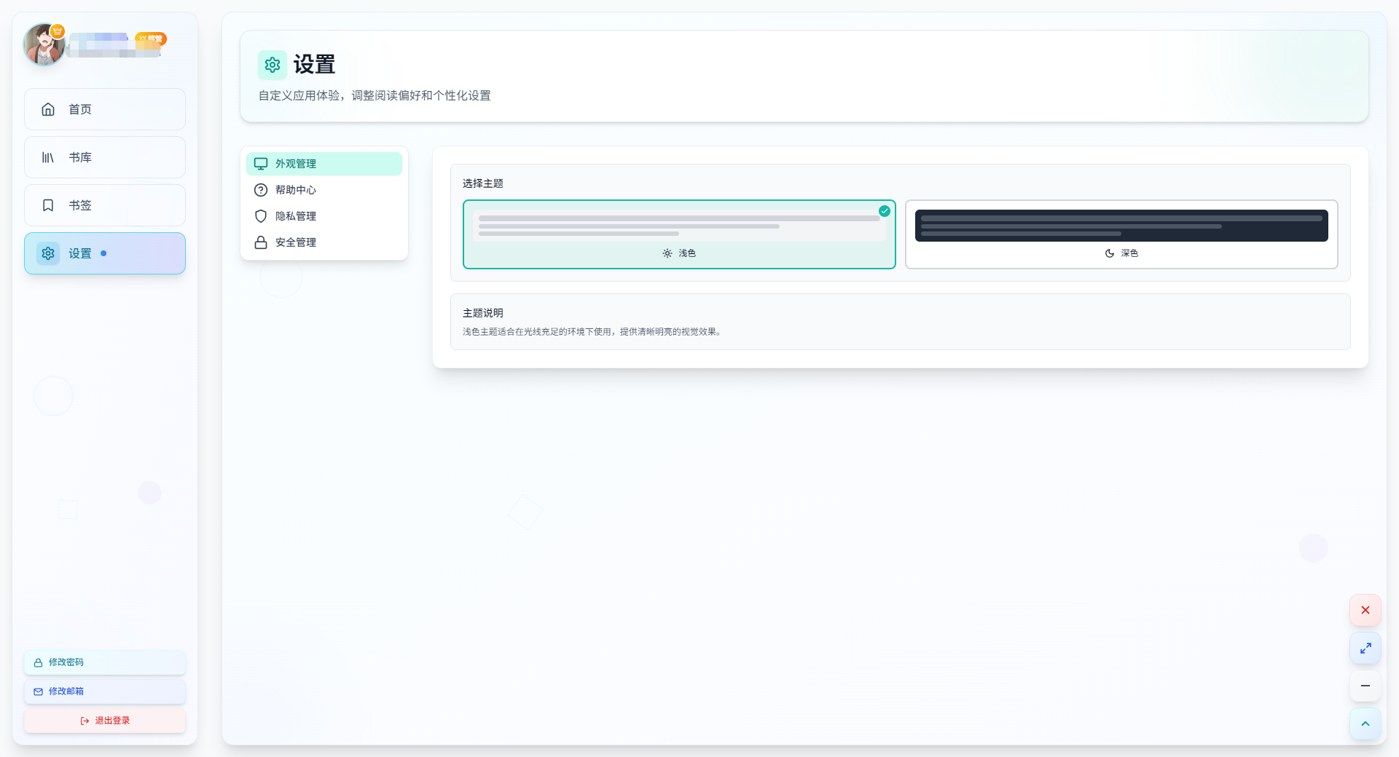Click the large gear icon beside 设置 title
Image resolution: width=1399 pixels, height=757 pixels.
point(273,65)
